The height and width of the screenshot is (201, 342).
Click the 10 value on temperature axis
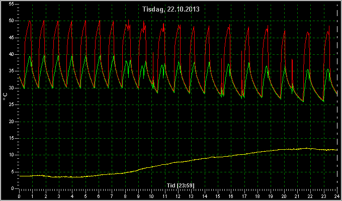click(x=12, y=155)
